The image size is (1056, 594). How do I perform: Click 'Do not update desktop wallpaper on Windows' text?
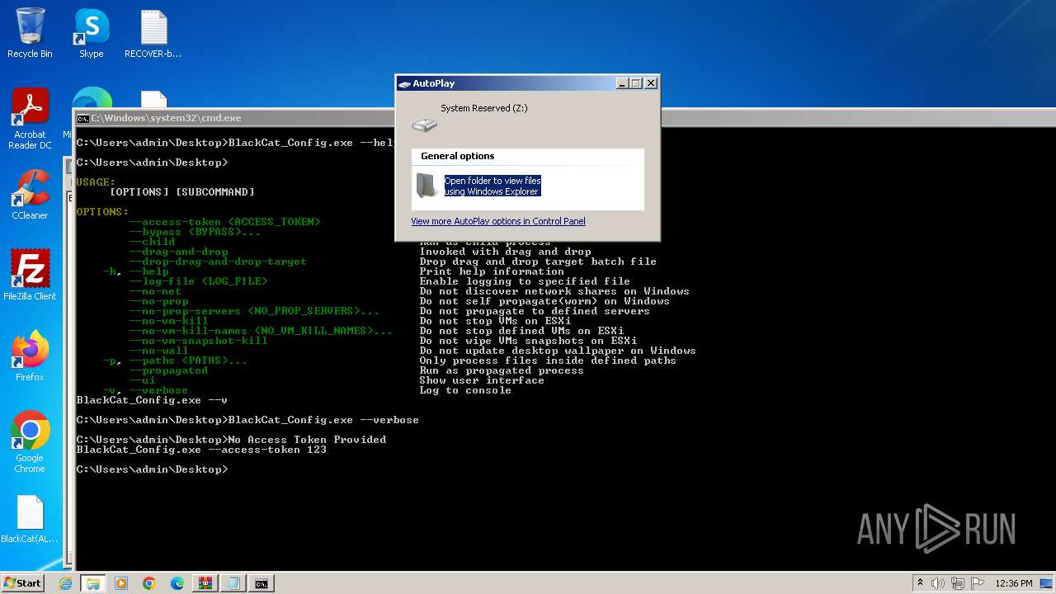pos(558,351)
